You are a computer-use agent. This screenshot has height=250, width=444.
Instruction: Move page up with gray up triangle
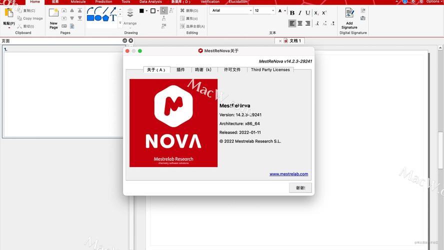[72, 10]
